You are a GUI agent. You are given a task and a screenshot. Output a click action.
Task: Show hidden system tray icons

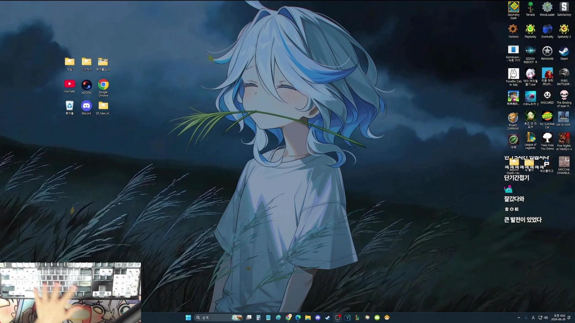pos(518,318)
